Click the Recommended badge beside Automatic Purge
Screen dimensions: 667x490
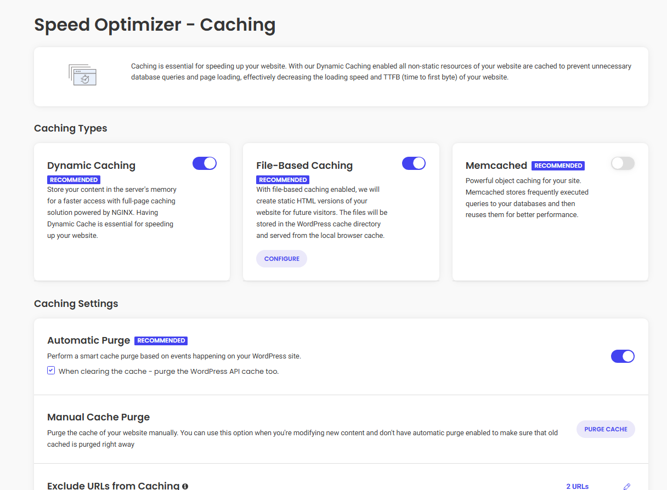[161, 340]
